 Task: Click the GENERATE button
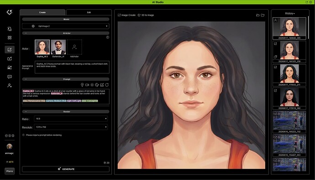[66, 169]
